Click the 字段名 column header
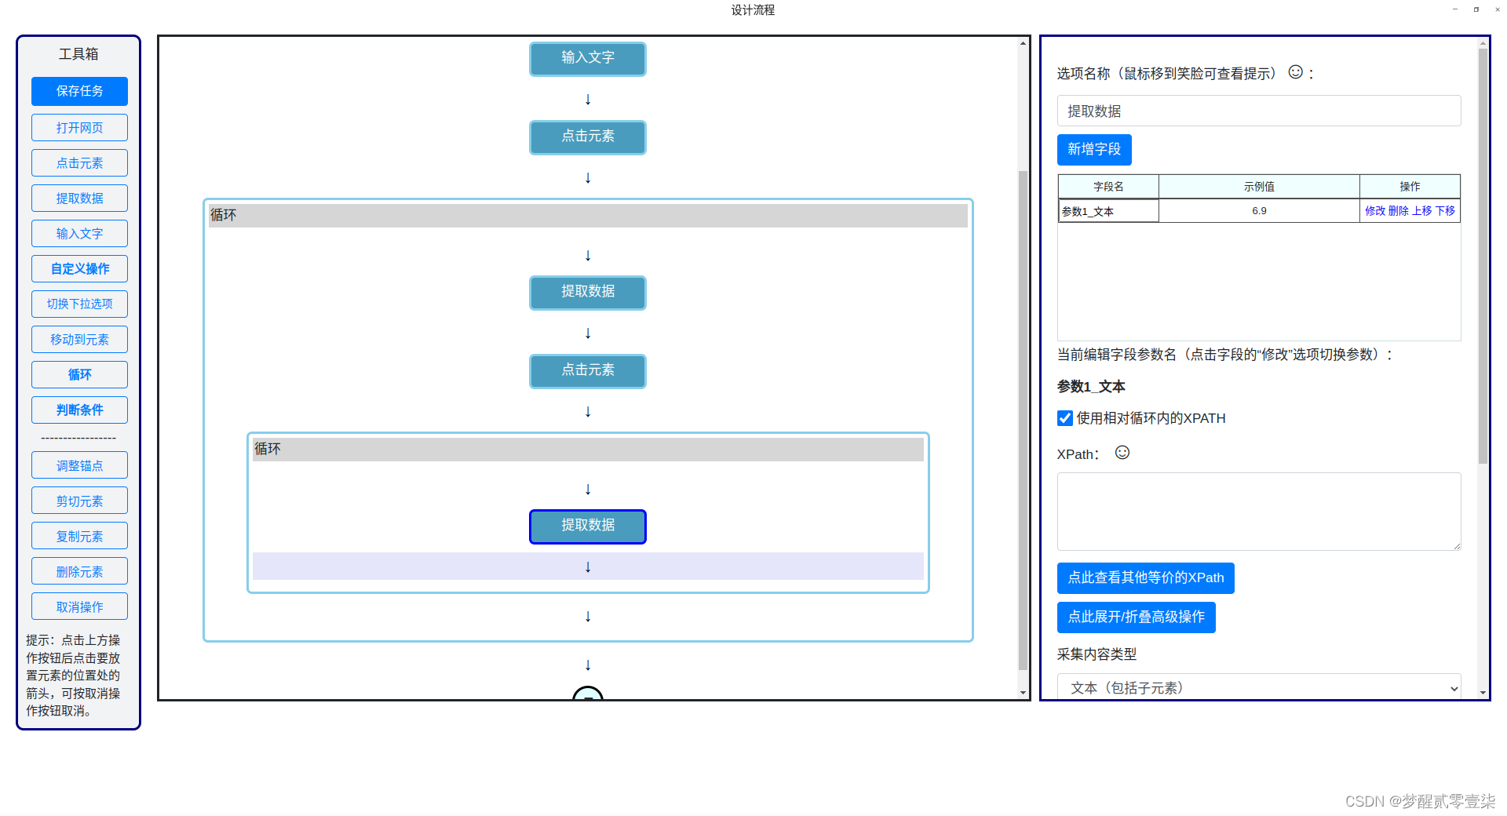1507x816 pixels. pyautogui.click(x=1108, y=187)
